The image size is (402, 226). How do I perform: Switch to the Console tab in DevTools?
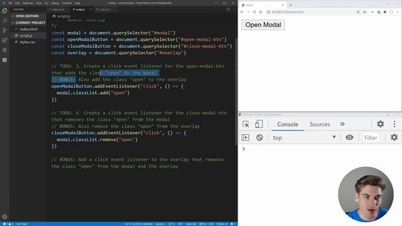pos(288,124)
